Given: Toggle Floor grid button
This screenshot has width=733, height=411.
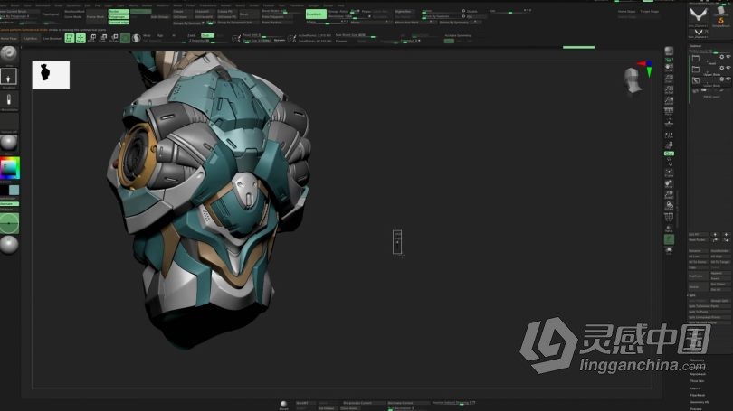Looking at the screenshot, I should (669, 123).
